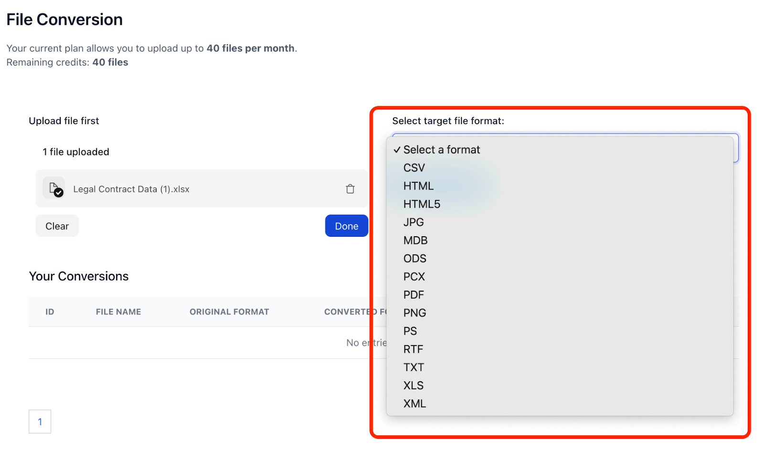Viewport: 764px width, 473px height.
Task: Click the checked 'Select a format' option
Action: 441,150
